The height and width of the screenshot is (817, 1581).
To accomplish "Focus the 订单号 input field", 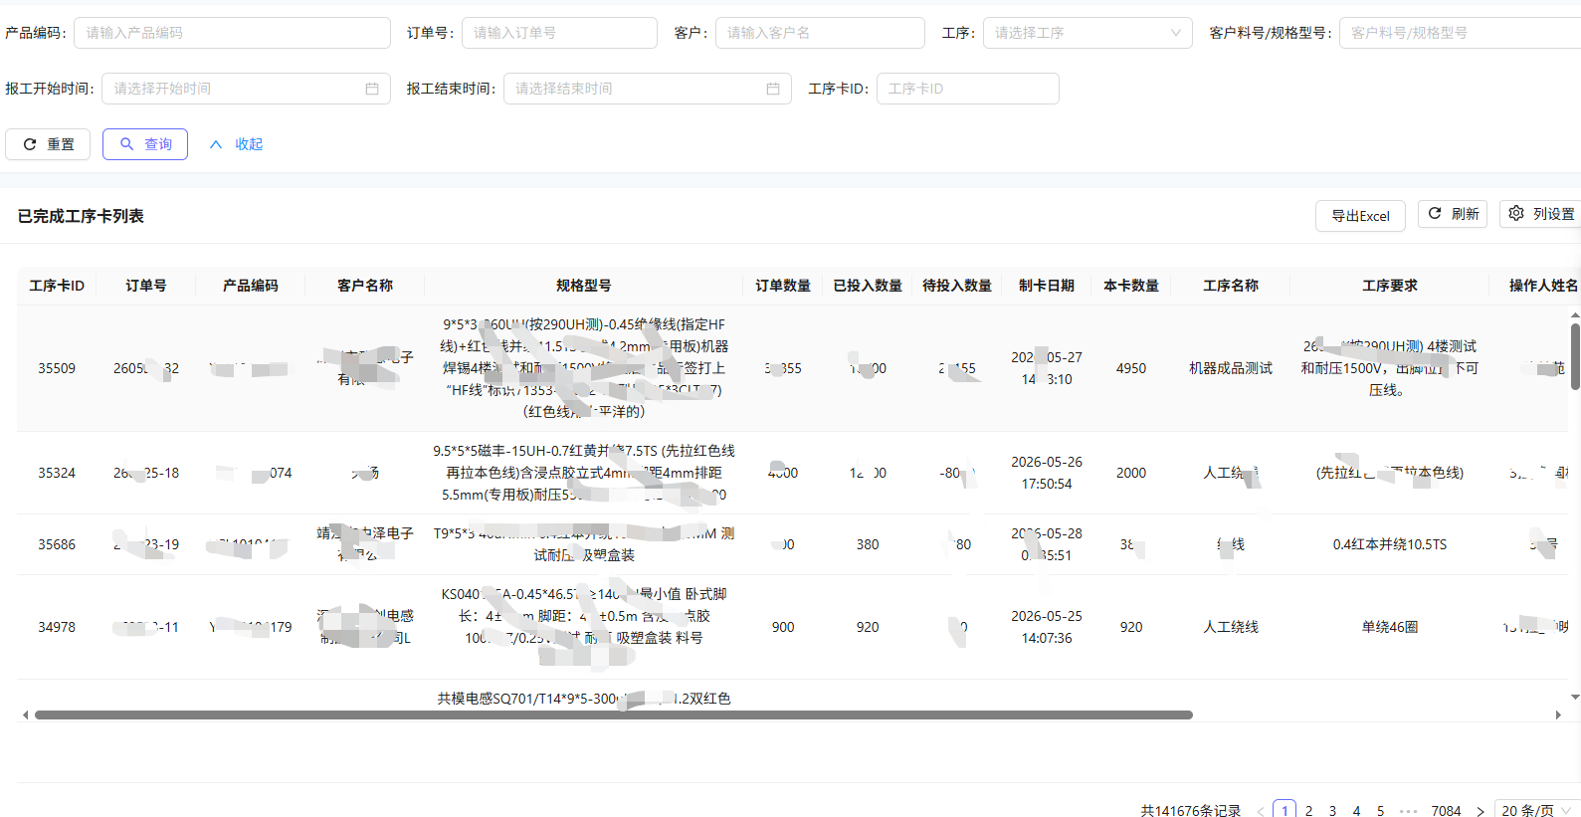I will (x=559, y=33).
